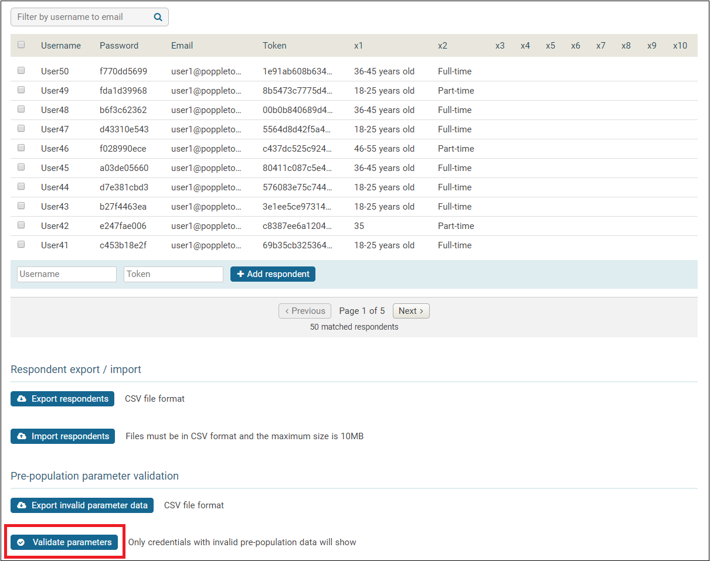Select token starting 00b0b840689d4
710x561 pixels.
(x=298, y=110)
